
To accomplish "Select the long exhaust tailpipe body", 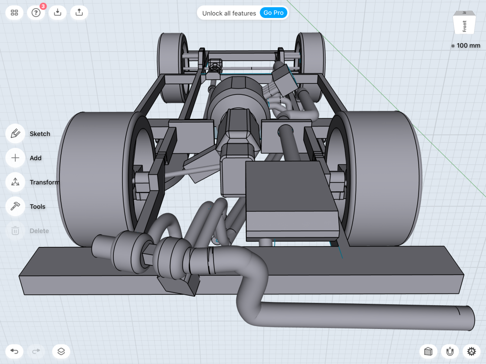I will coord(361,315).
